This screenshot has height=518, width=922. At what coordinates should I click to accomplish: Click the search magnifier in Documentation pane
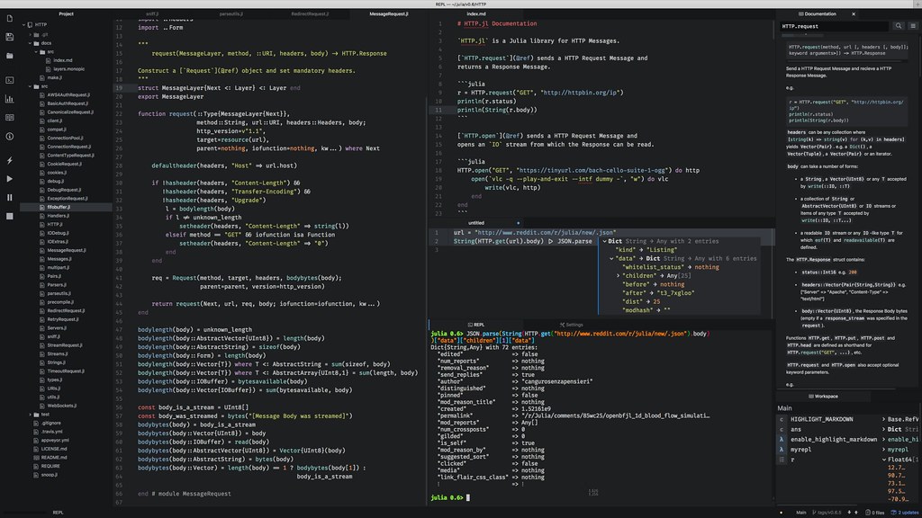click(898, 26)
